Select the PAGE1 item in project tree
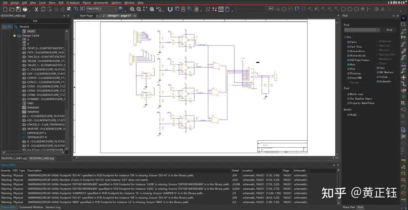408x210 pixels. click(31, 31)
